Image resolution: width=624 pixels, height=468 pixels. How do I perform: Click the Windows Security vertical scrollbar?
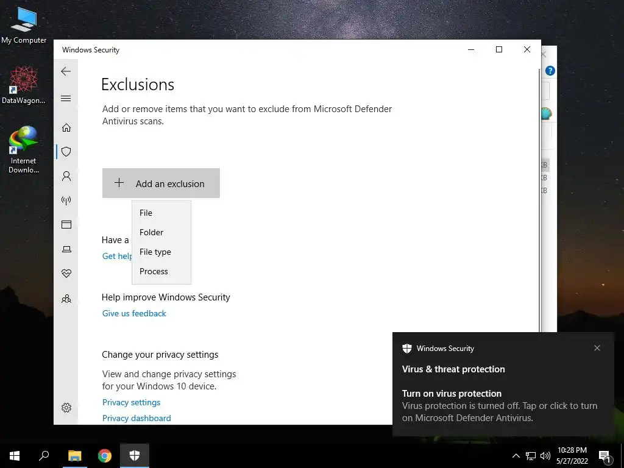[539, 199]
